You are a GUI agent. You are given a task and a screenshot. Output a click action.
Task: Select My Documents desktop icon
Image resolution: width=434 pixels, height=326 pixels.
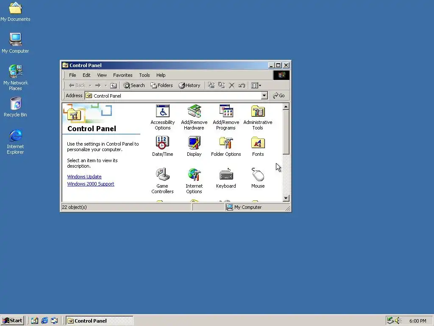[15, 11]
